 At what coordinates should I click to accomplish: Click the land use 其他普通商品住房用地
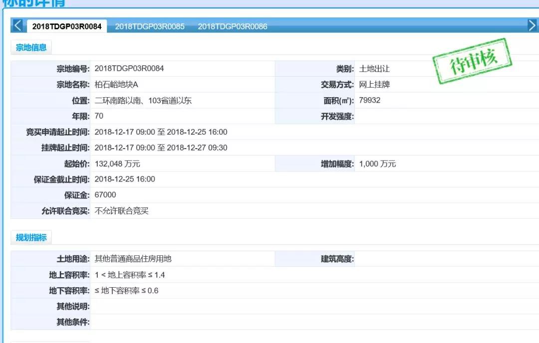[133, 259]
